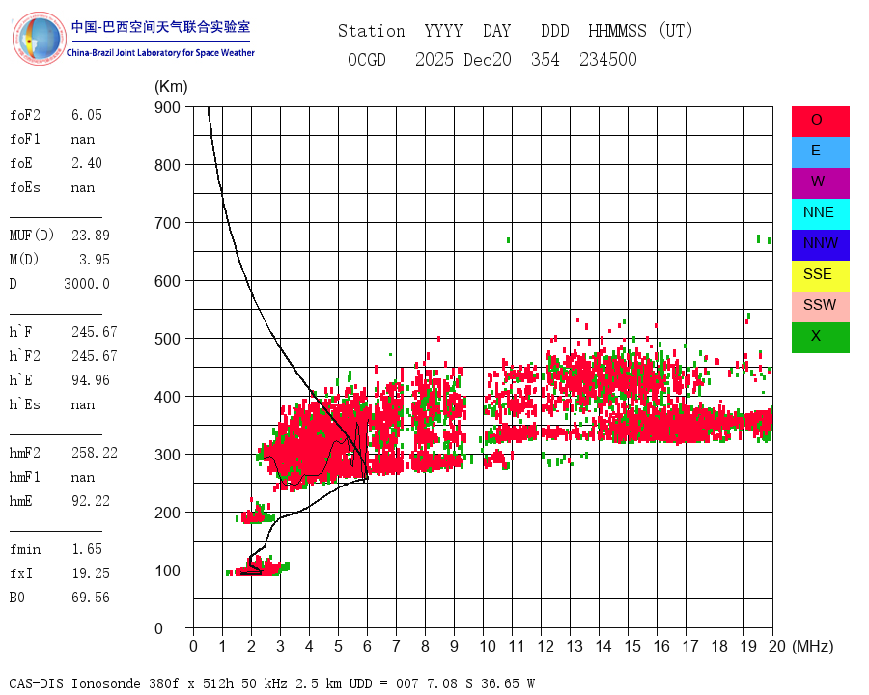The height and width of the screenshot is (695, 869).
Task: Click the h`F2 value 245.67
Action: pos(95,356)
